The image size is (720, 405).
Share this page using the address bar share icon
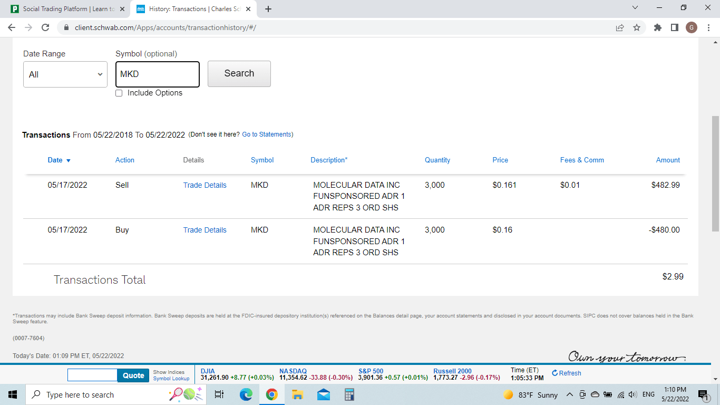pos(620,27)
